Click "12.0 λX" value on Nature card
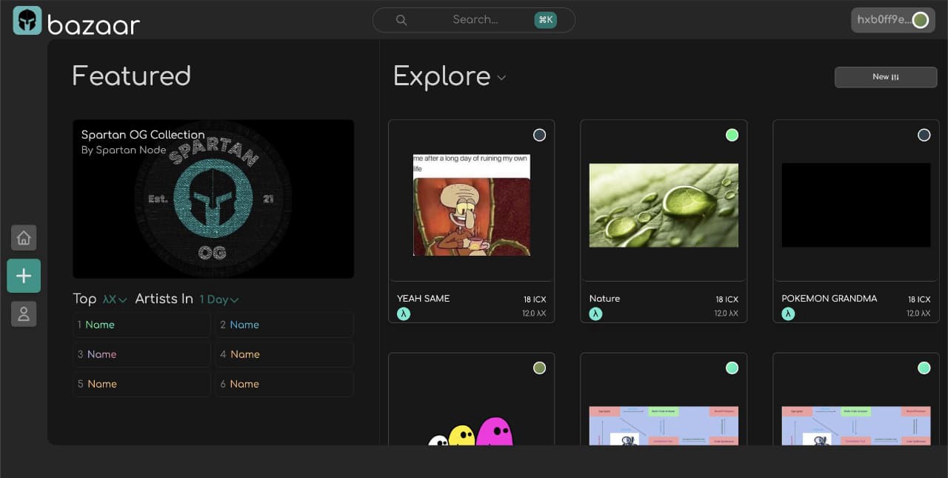 tap(726, 313)
